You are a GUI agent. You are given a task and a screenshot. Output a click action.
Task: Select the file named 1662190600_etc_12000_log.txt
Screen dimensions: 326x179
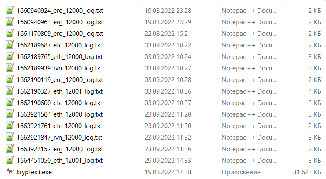point(59,103)
